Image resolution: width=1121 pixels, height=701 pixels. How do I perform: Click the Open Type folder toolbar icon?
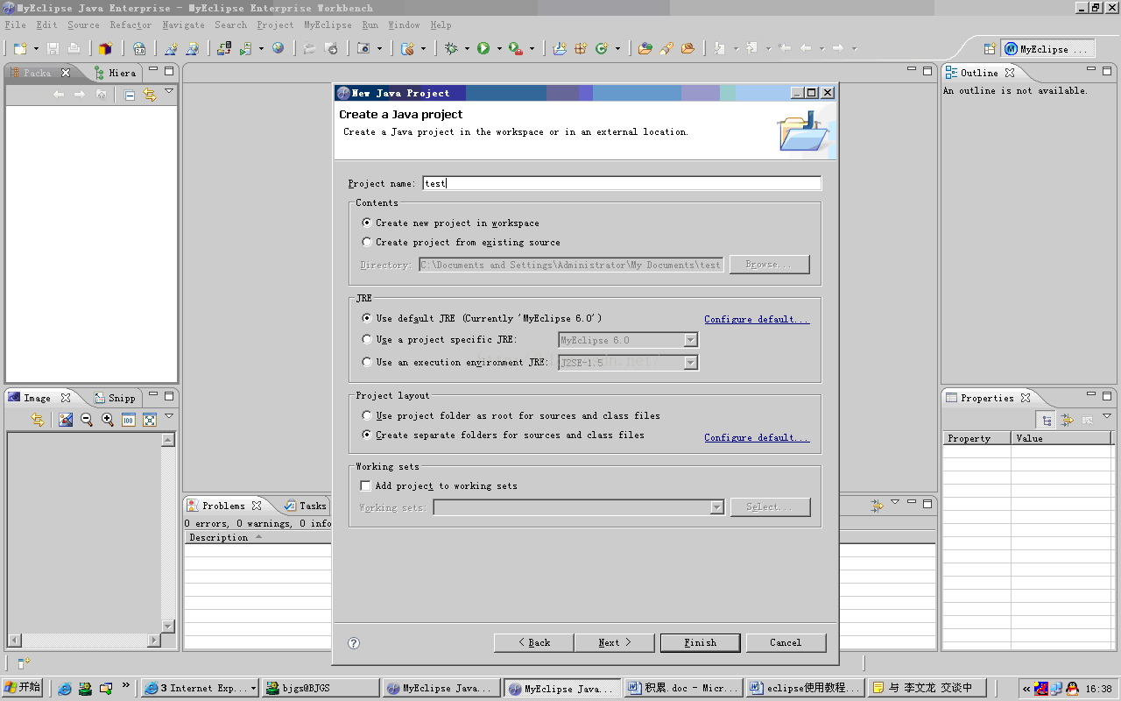pyautogui.click(x=645, y=49)
